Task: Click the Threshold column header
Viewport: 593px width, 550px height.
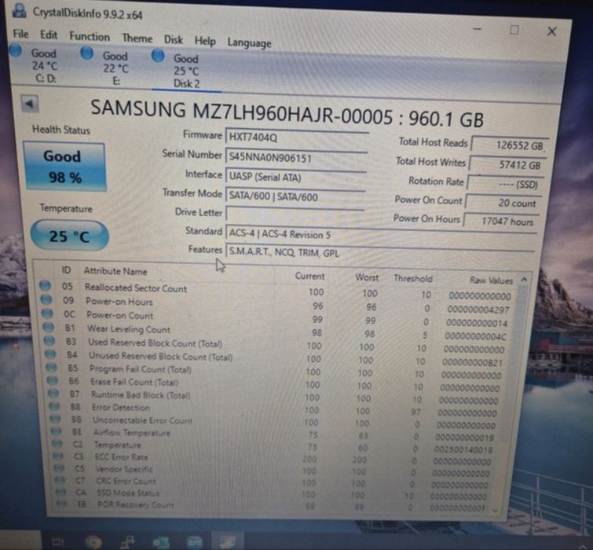Action: click(413, 279)
